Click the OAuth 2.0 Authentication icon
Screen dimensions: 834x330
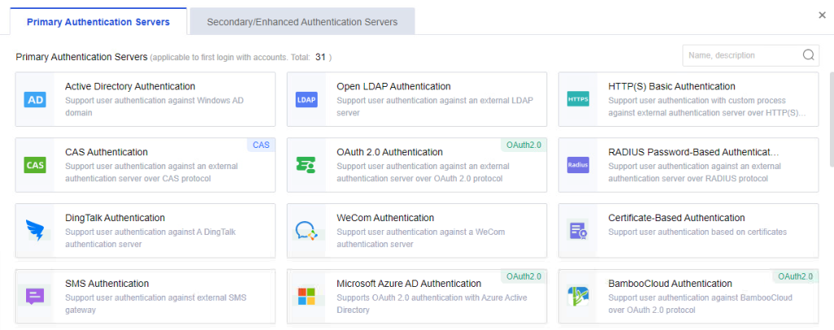pyautogui.click(x=306, y=165)
